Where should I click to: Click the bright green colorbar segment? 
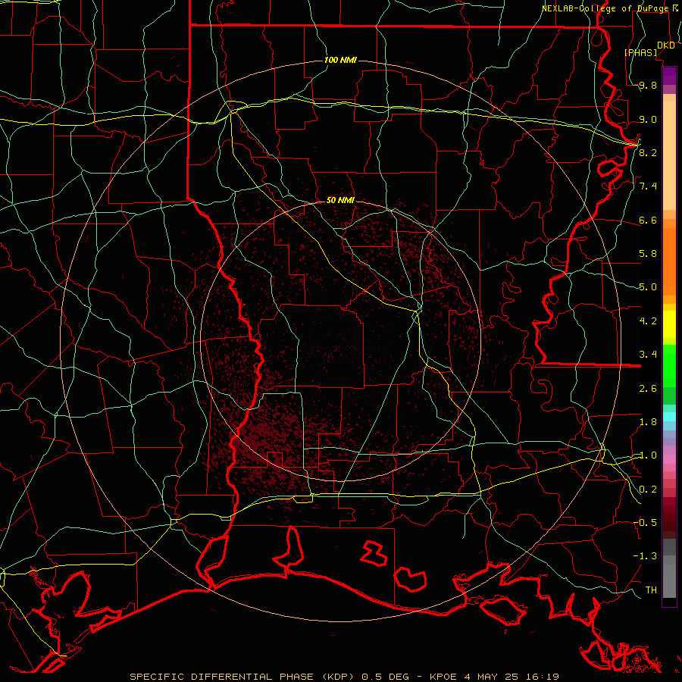[x=669, y=366]
